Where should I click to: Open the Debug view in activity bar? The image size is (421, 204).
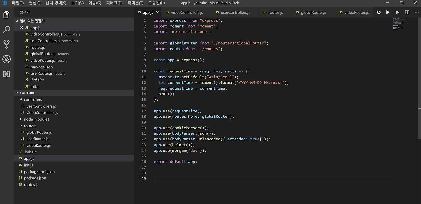coord(6,59)
